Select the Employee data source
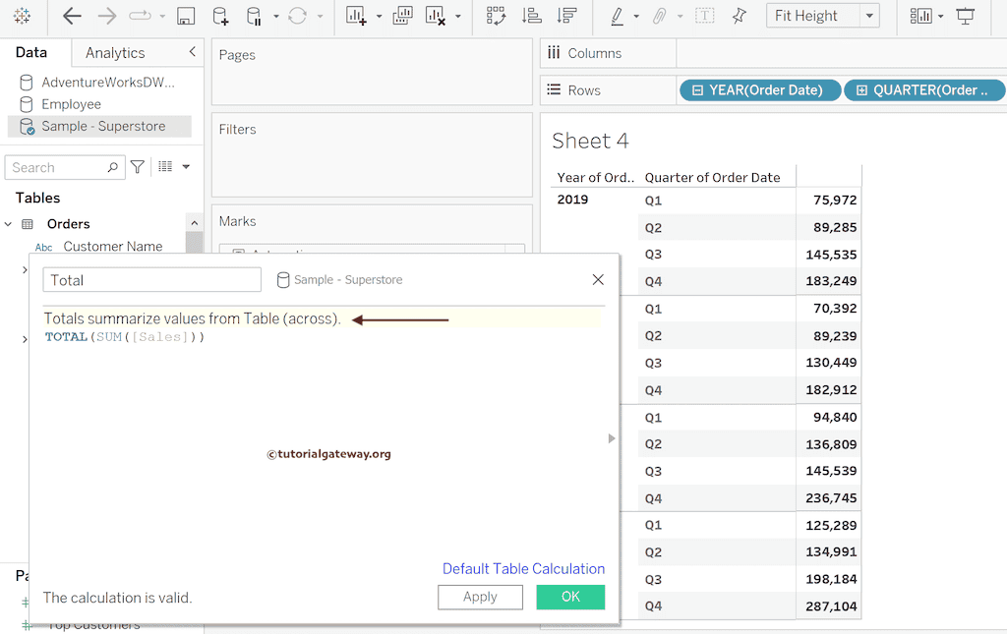1007x634 pixels. (x=72, y=104)
